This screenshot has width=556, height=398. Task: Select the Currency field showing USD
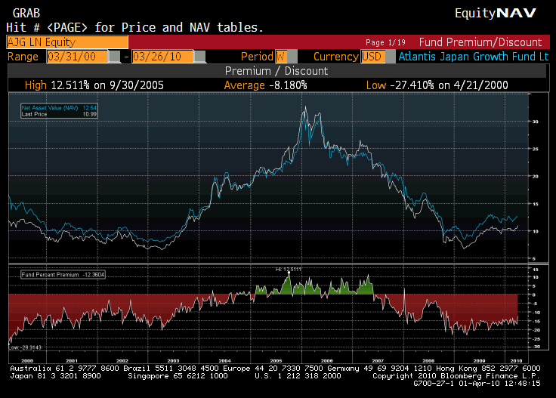point(372,57)
